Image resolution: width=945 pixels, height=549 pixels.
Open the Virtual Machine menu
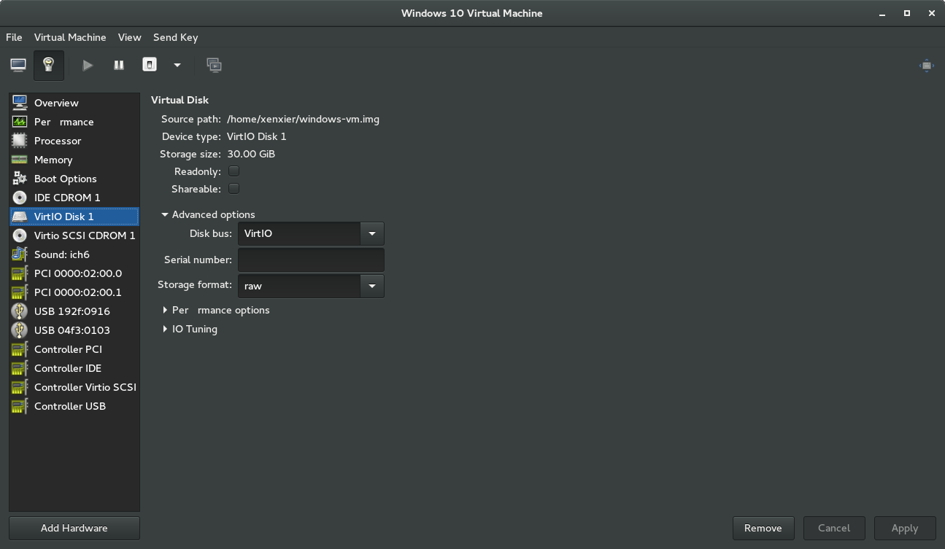(70, 37)
